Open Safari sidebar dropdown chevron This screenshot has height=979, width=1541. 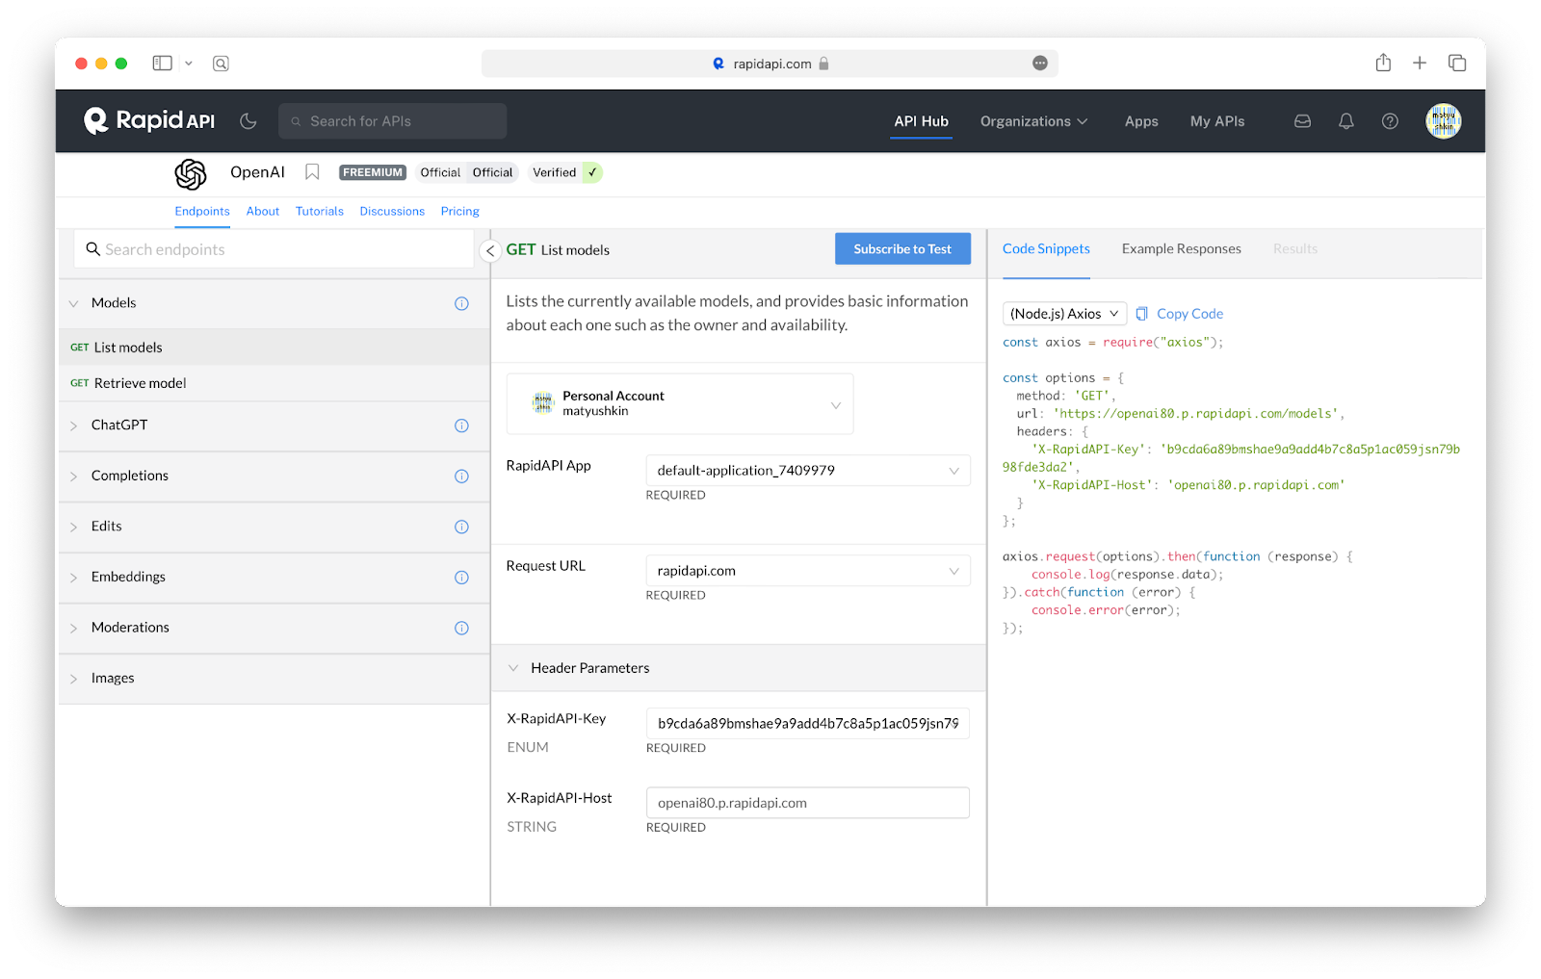tap(189, 64)
